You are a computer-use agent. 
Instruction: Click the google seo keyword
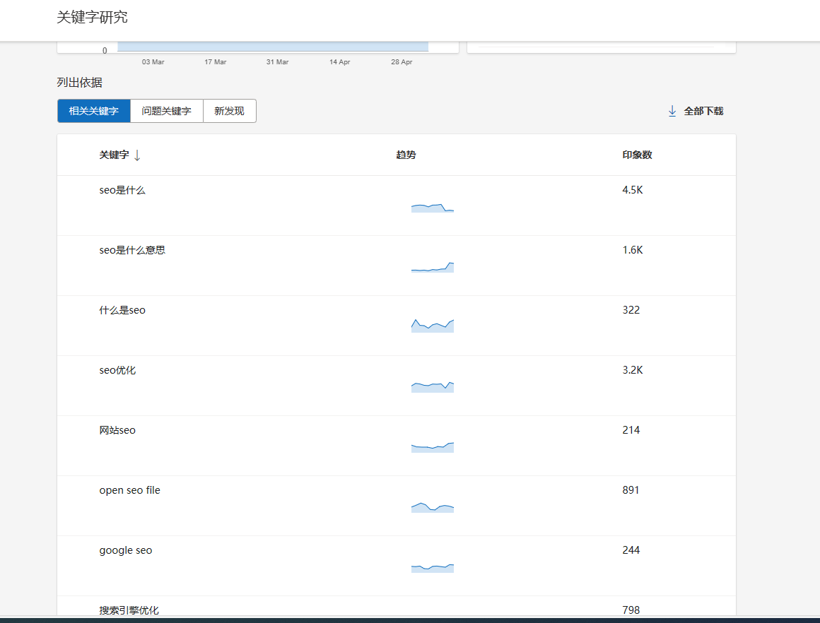coord(125,550)
